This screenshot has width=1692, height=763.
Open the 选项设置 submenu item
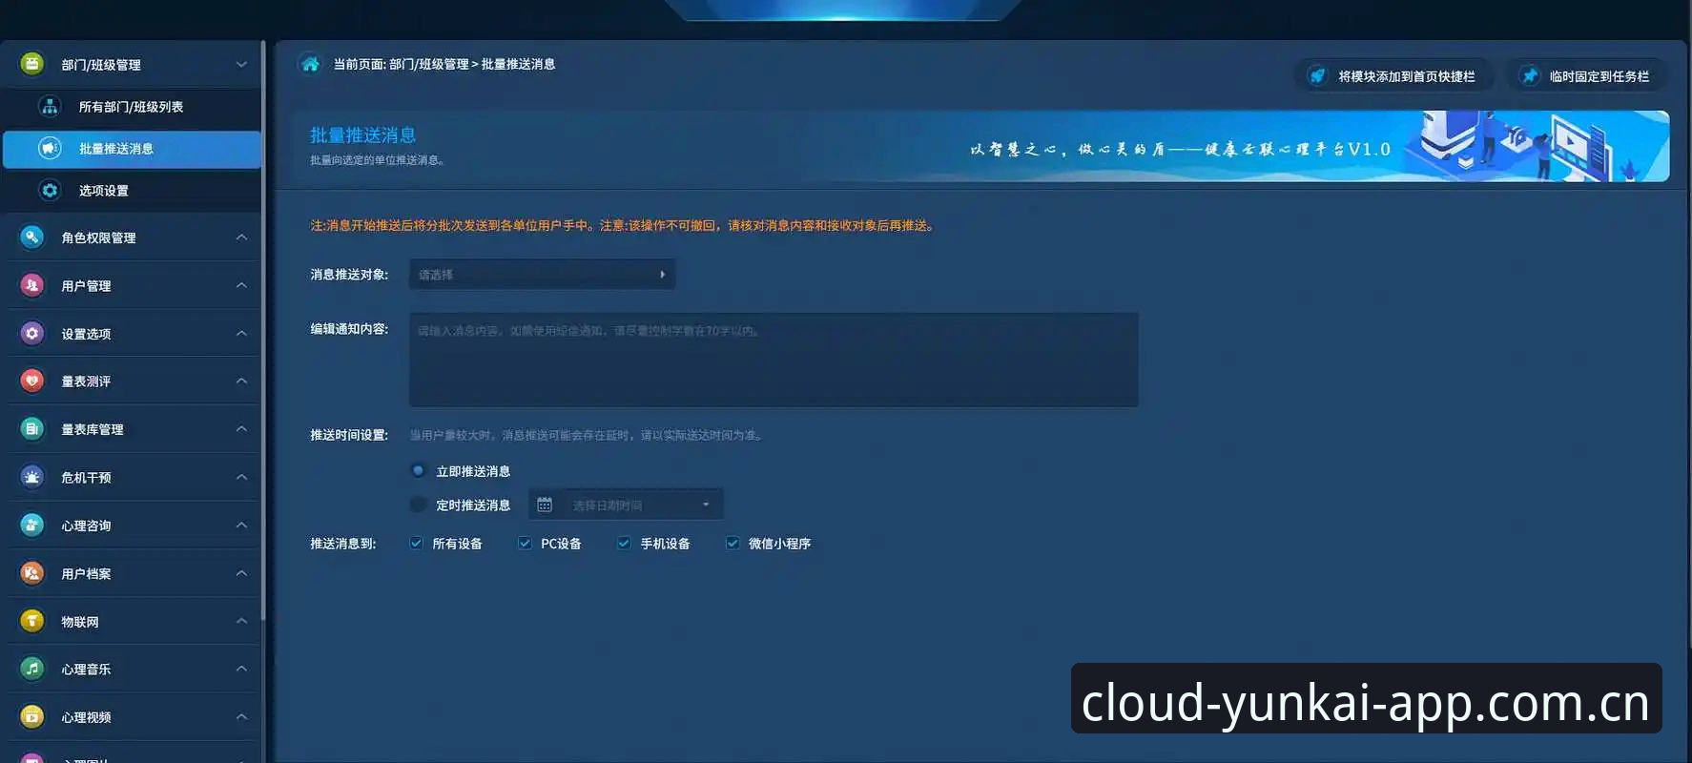tap(132, 191)
